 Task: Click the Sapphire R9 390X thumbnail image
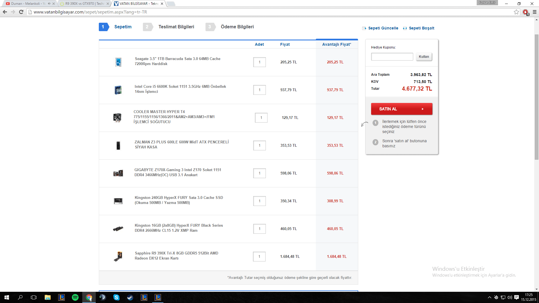pyautogui.click(x=118, y=256)
